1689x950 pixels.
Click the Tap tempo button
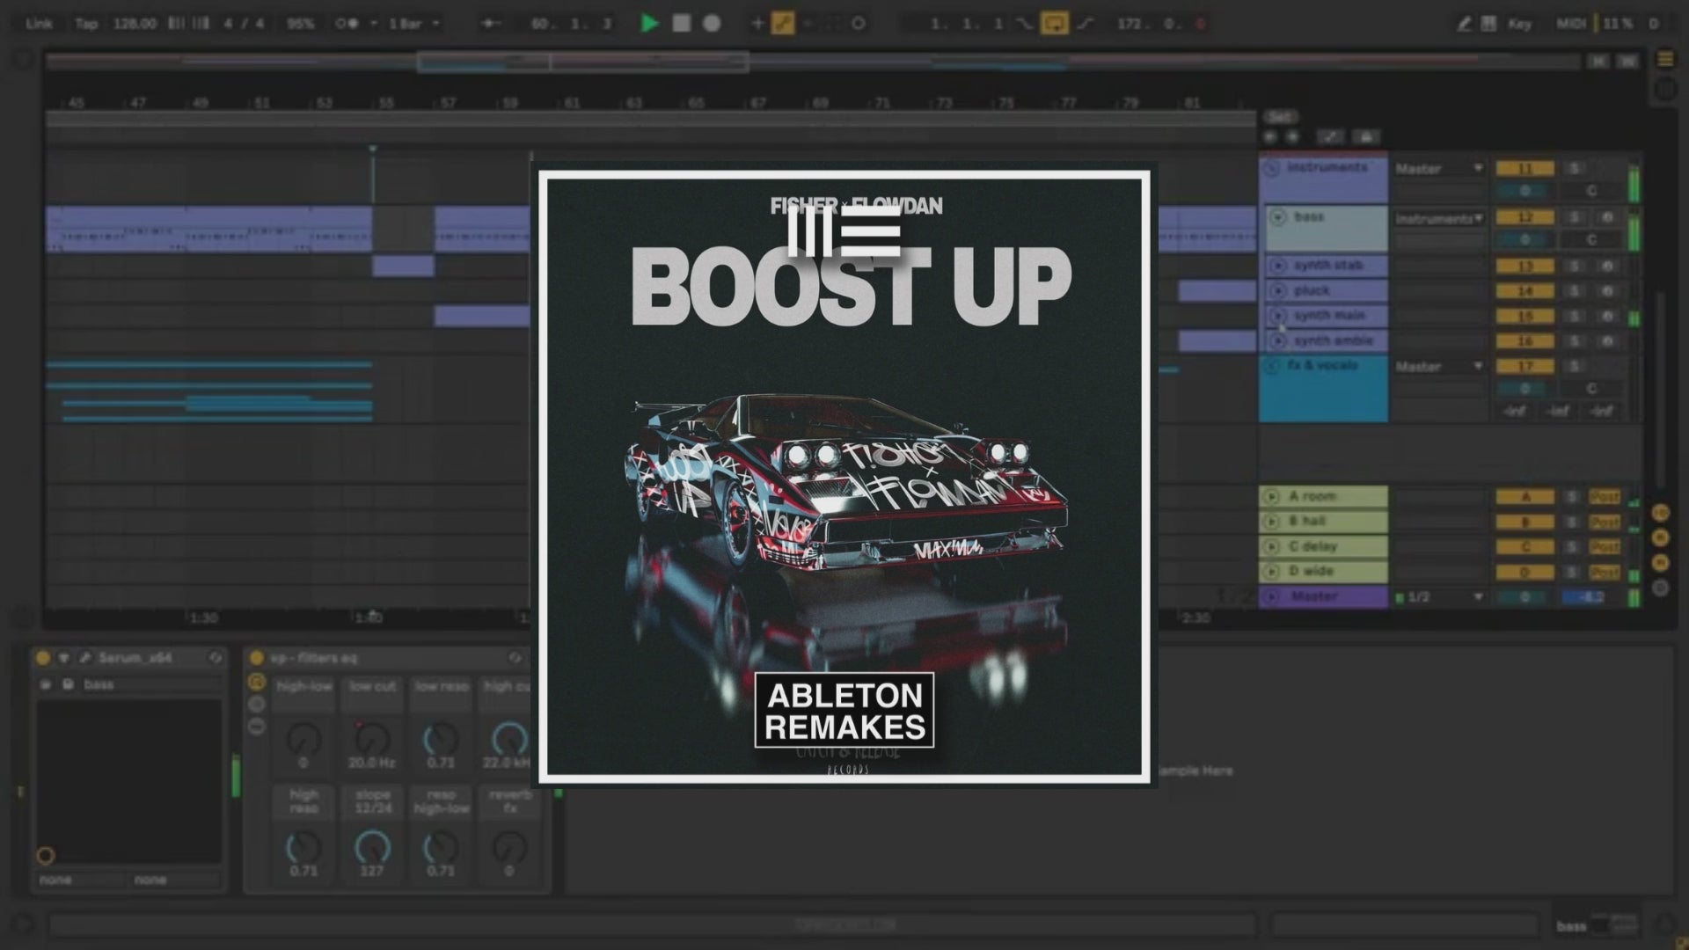pos(86,24)
